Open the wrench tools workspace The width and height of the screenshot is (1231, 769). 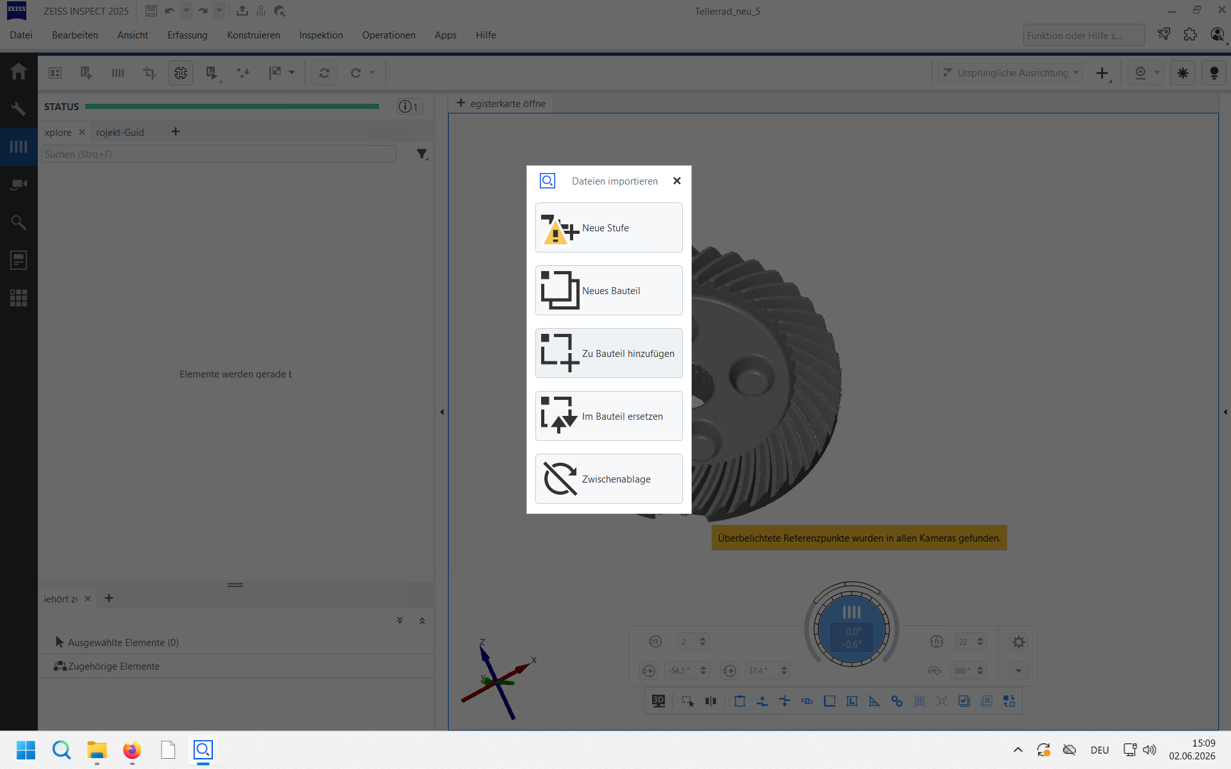19,109
